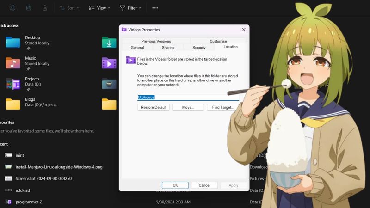Click the Restore Default button
This screenshot has width=370, height=208.
[154, 107]
